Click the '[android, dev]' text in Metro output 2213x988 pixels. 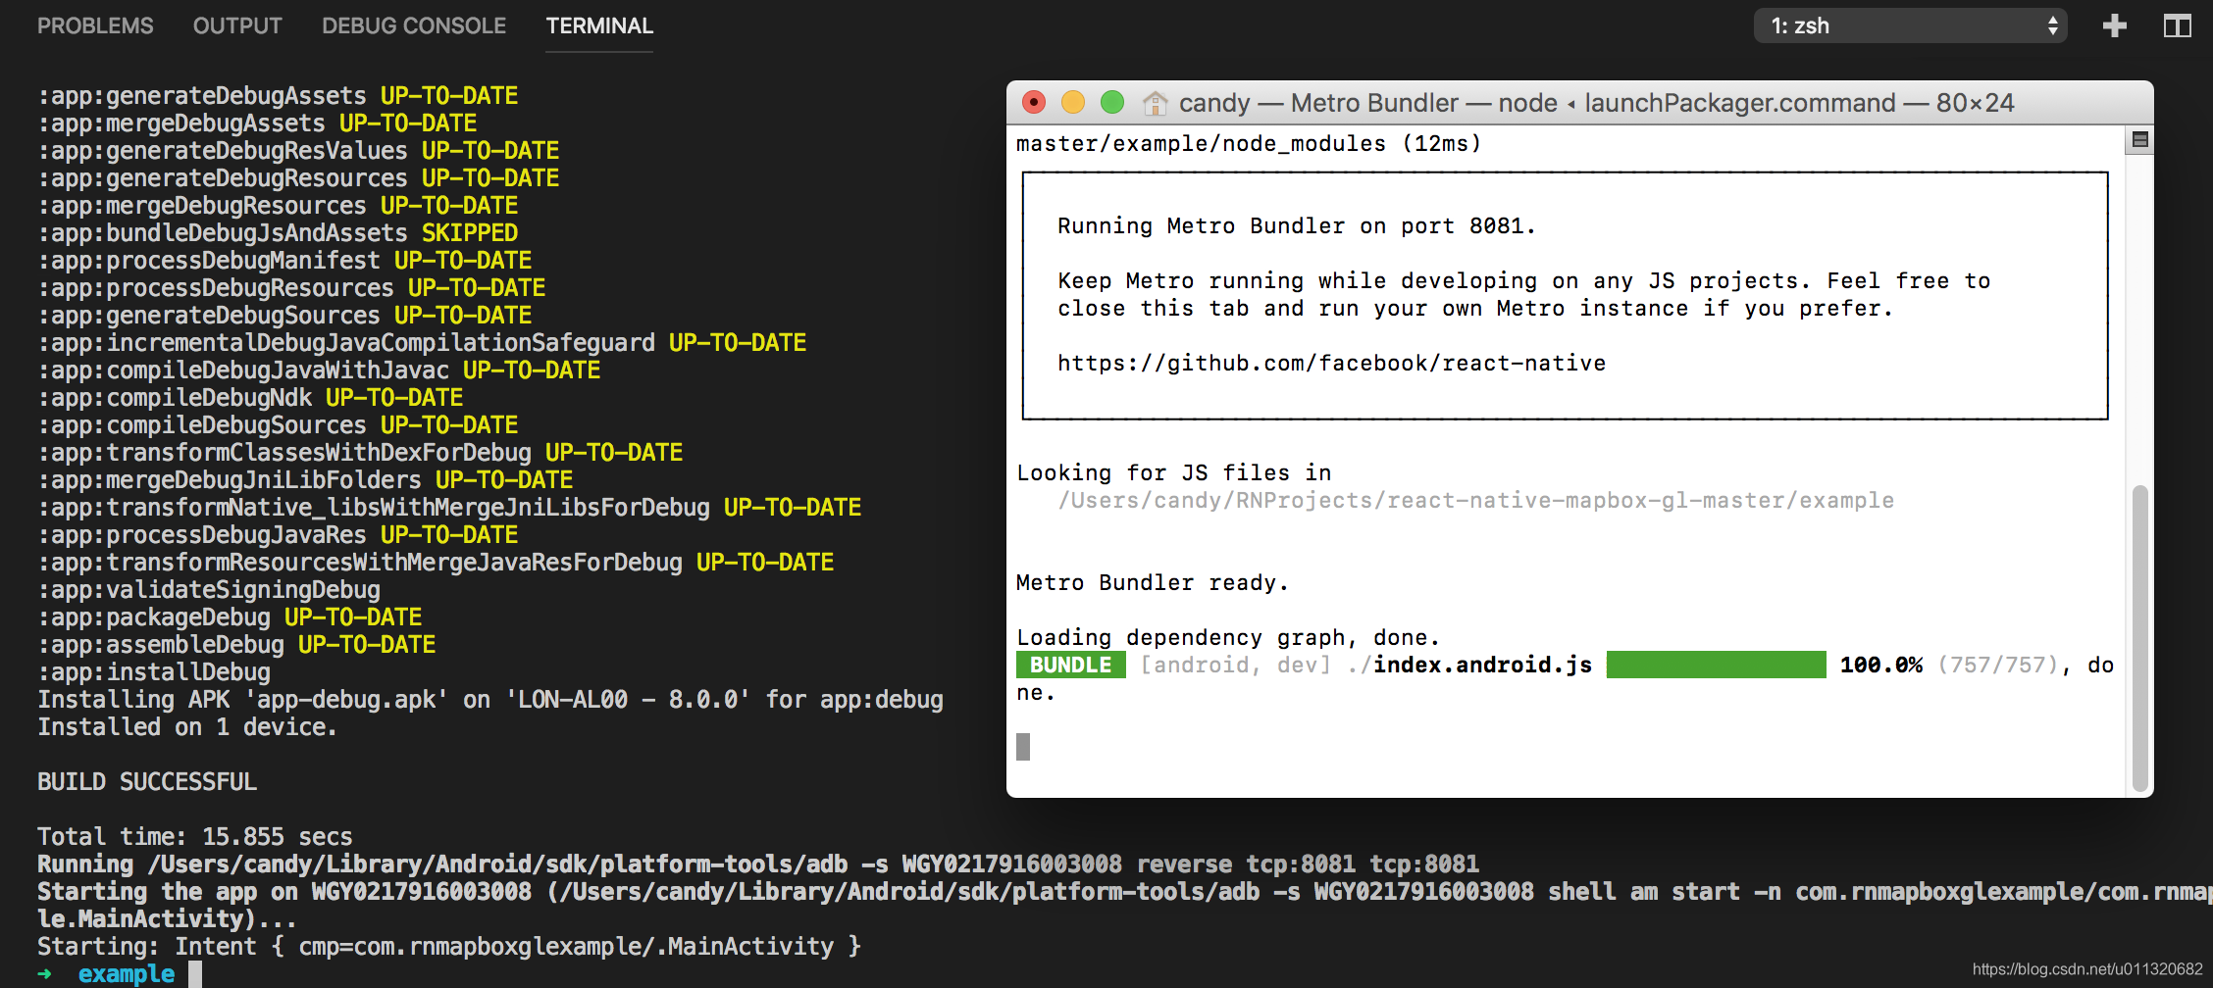click(1235, 666)
